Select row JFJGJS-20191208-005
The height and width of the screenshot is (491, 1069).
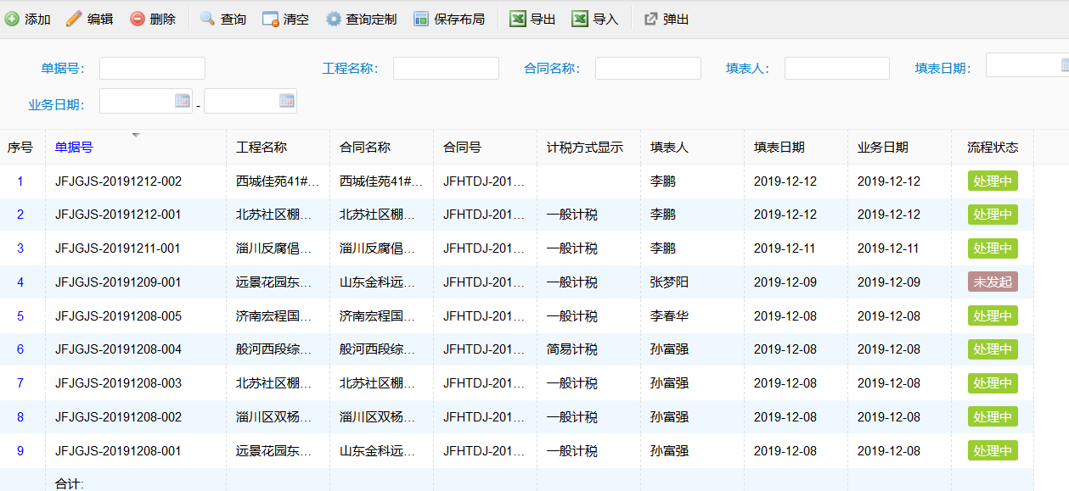click(516, 316)
